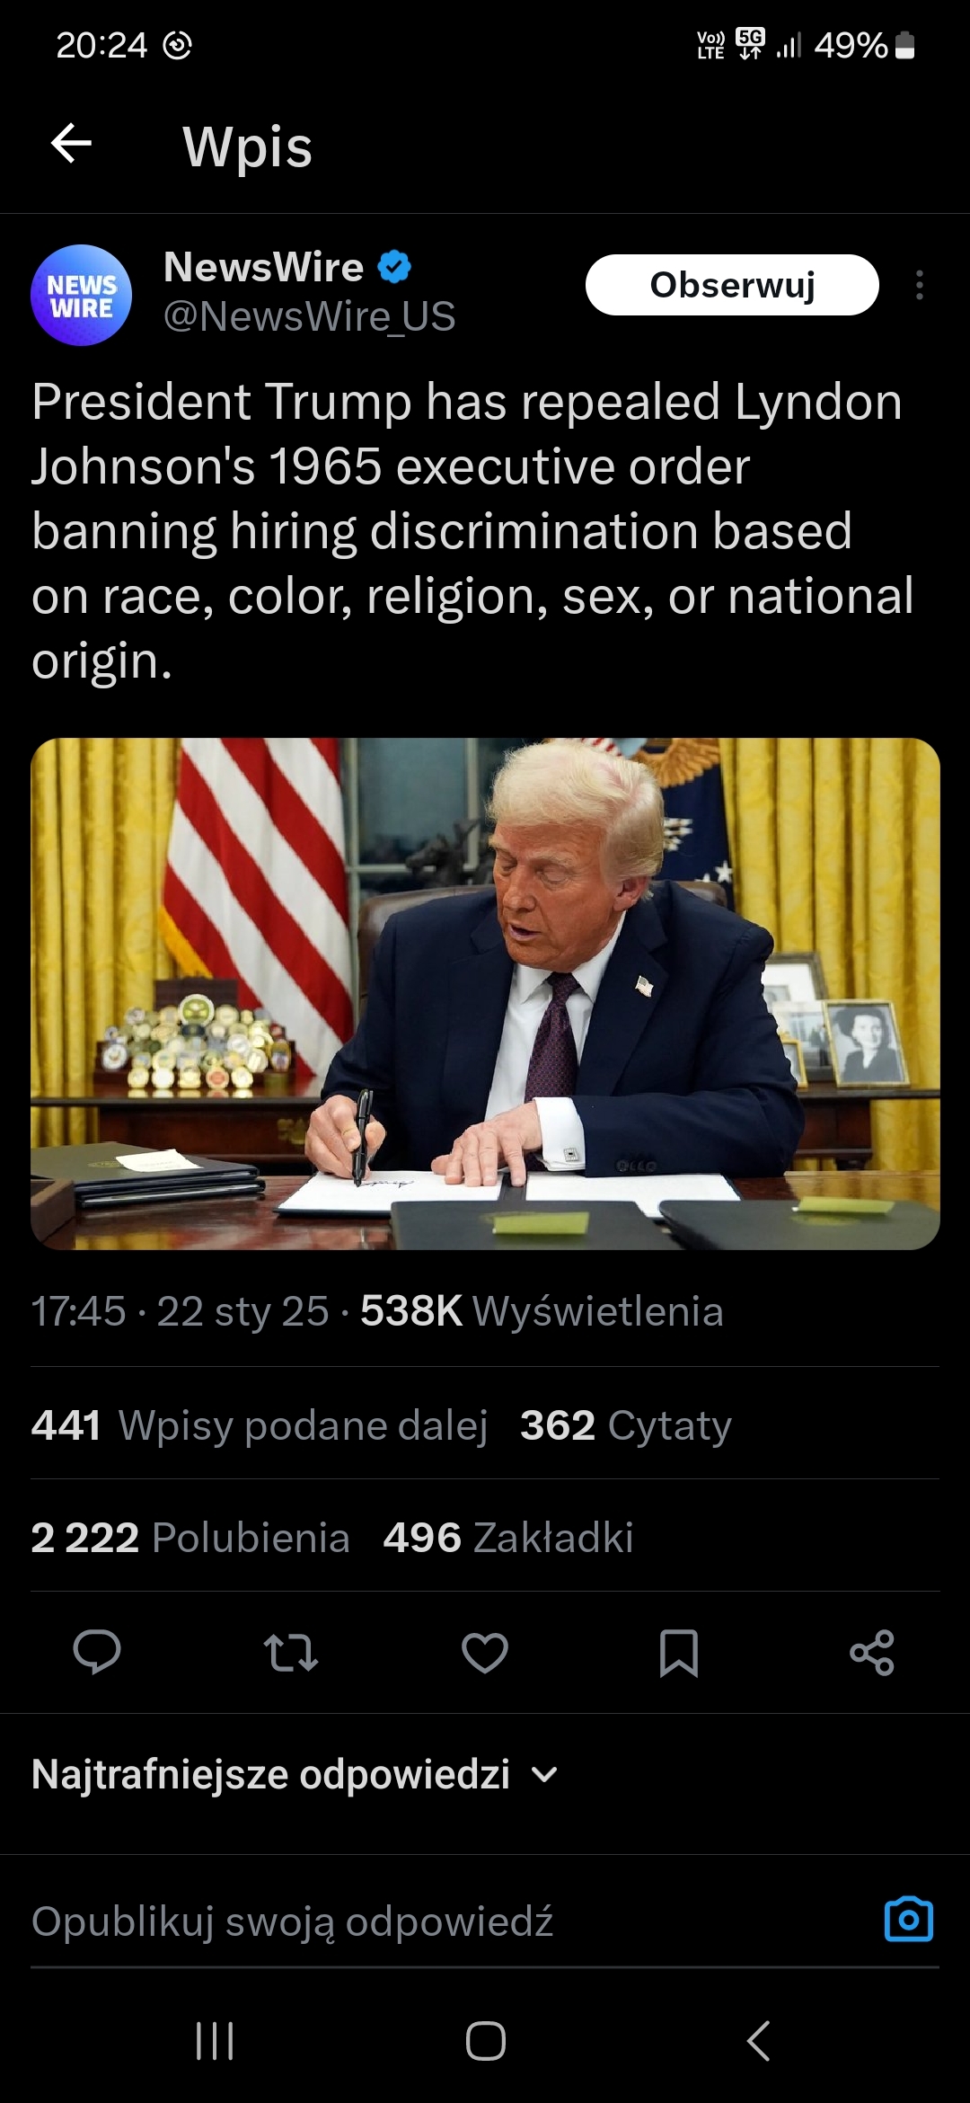970x2103 pixels.
Task: Tap the reply speech bubble icon
Action: coord(97,1652)
